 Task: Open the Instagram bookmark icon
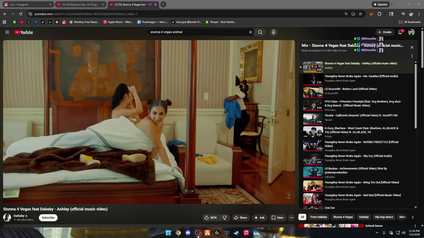(64, 22)
